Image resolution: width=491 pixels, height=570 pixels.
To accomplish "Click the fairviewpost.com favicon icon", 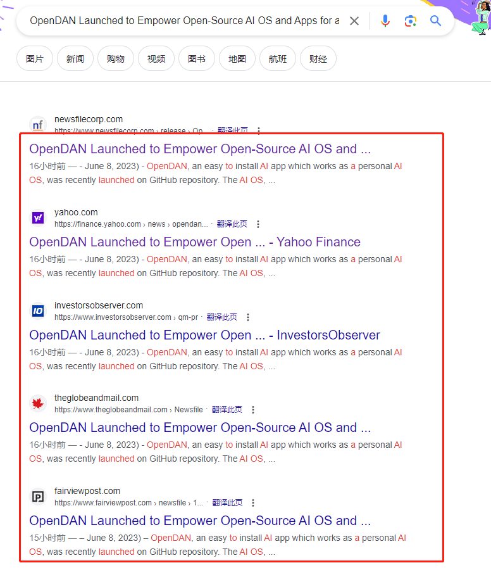I will click(x=38, y=497).
